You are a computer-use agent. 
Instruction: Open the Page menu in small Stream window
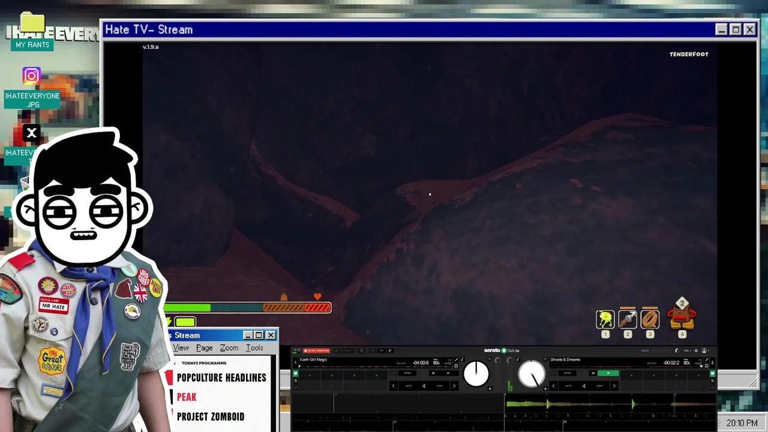pos(204,348)
